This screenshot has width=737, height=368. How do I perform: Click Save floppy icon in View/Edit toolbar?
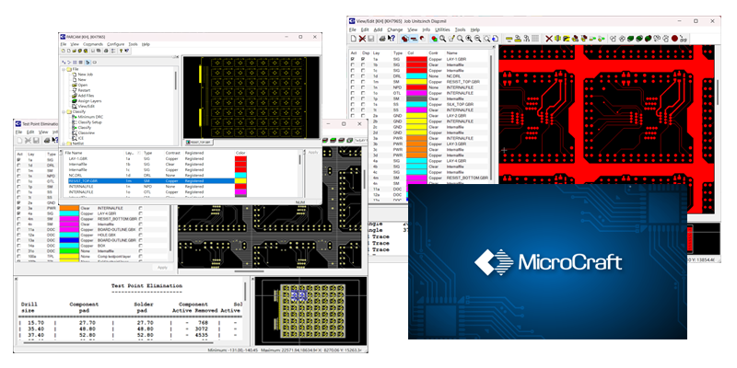[x=371, y=39]
